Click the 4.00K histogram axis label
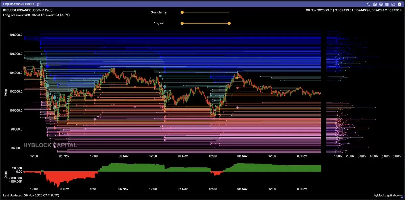The width and height of the screenshot is (405, 200). click(374, 156)
